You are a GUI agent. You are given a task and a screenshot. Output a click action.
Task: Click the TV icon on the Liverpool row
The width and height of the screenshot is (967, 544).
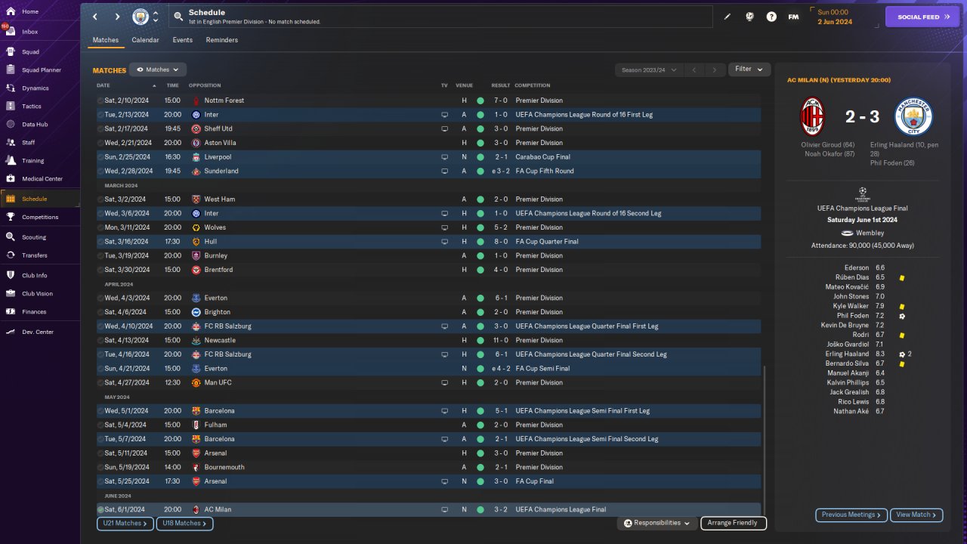tap(445, 157)
